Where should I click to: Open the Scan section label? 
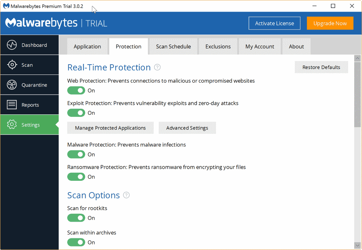[27, 65]
